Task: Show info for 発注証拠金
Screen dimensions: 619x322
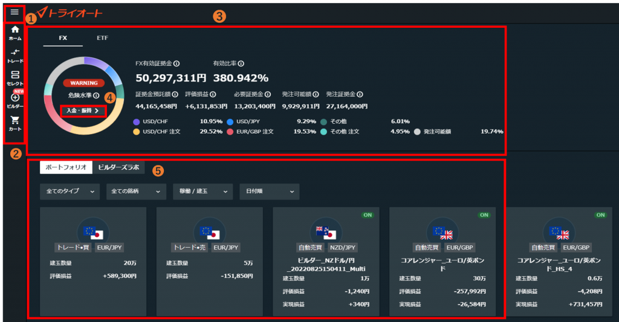Action: tap(360, 94)
